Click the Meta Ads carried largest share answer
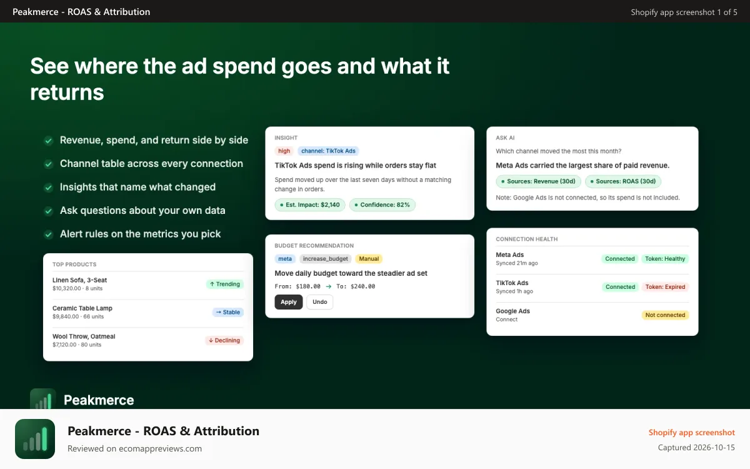 pyautogui.click(x=582, y=166)
